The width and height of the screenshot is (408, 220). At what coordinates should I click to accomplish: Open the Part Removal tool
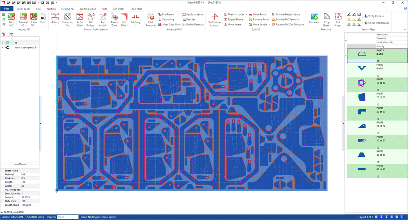(x=150, y=20)
